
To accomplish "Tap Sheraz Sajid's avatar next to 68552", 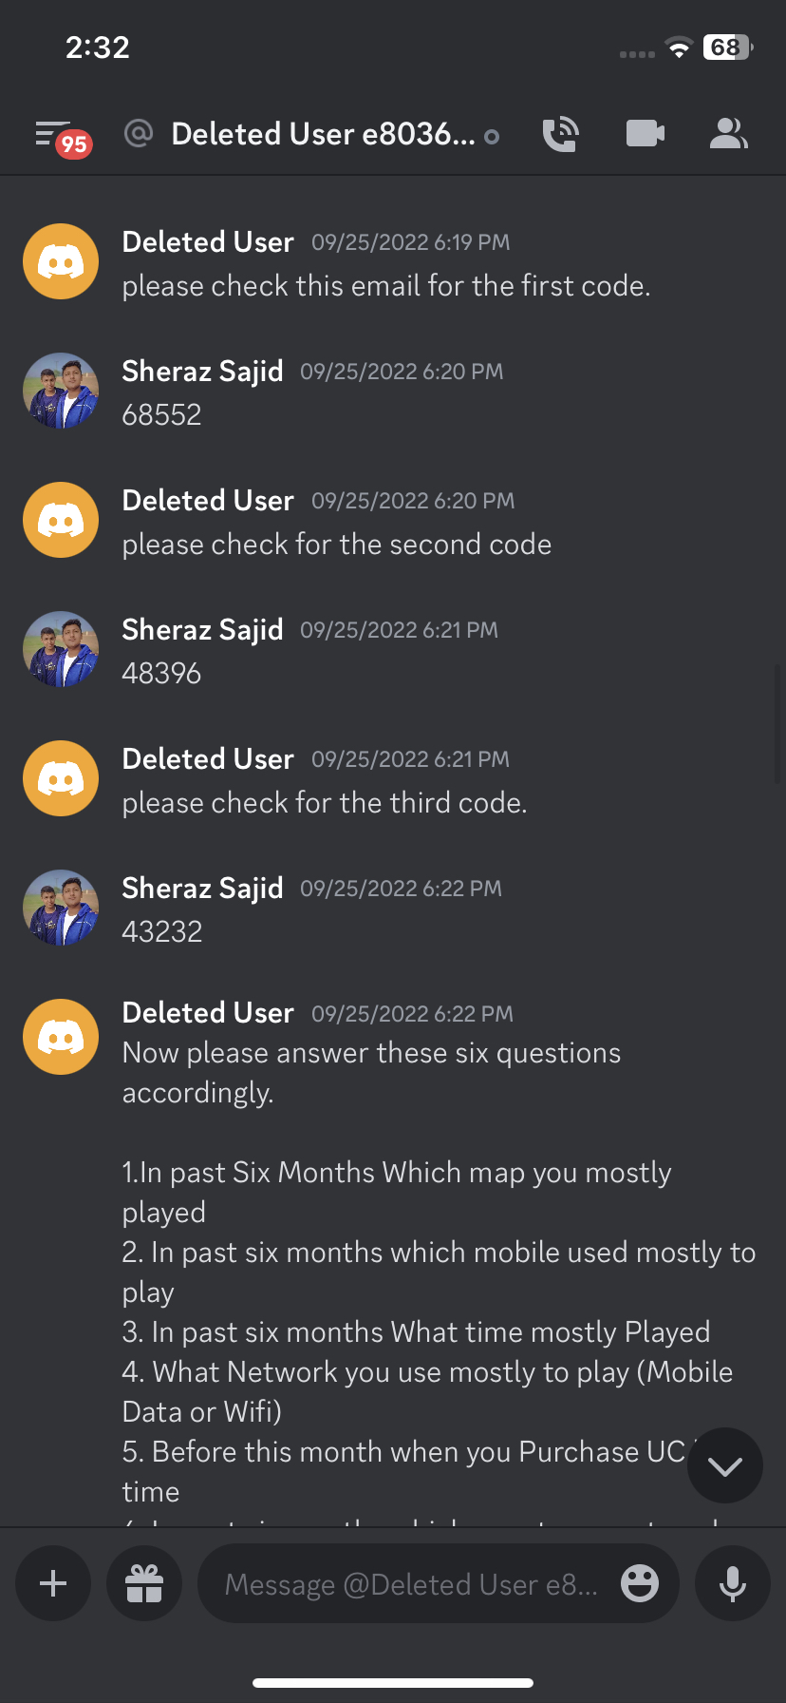I will click(x=61, y=391).
